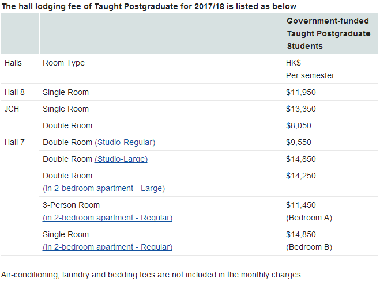Viewport: 380px width, 282px height.
Task: Click the HK$ Per semester cell
Action: pos(310,69)
